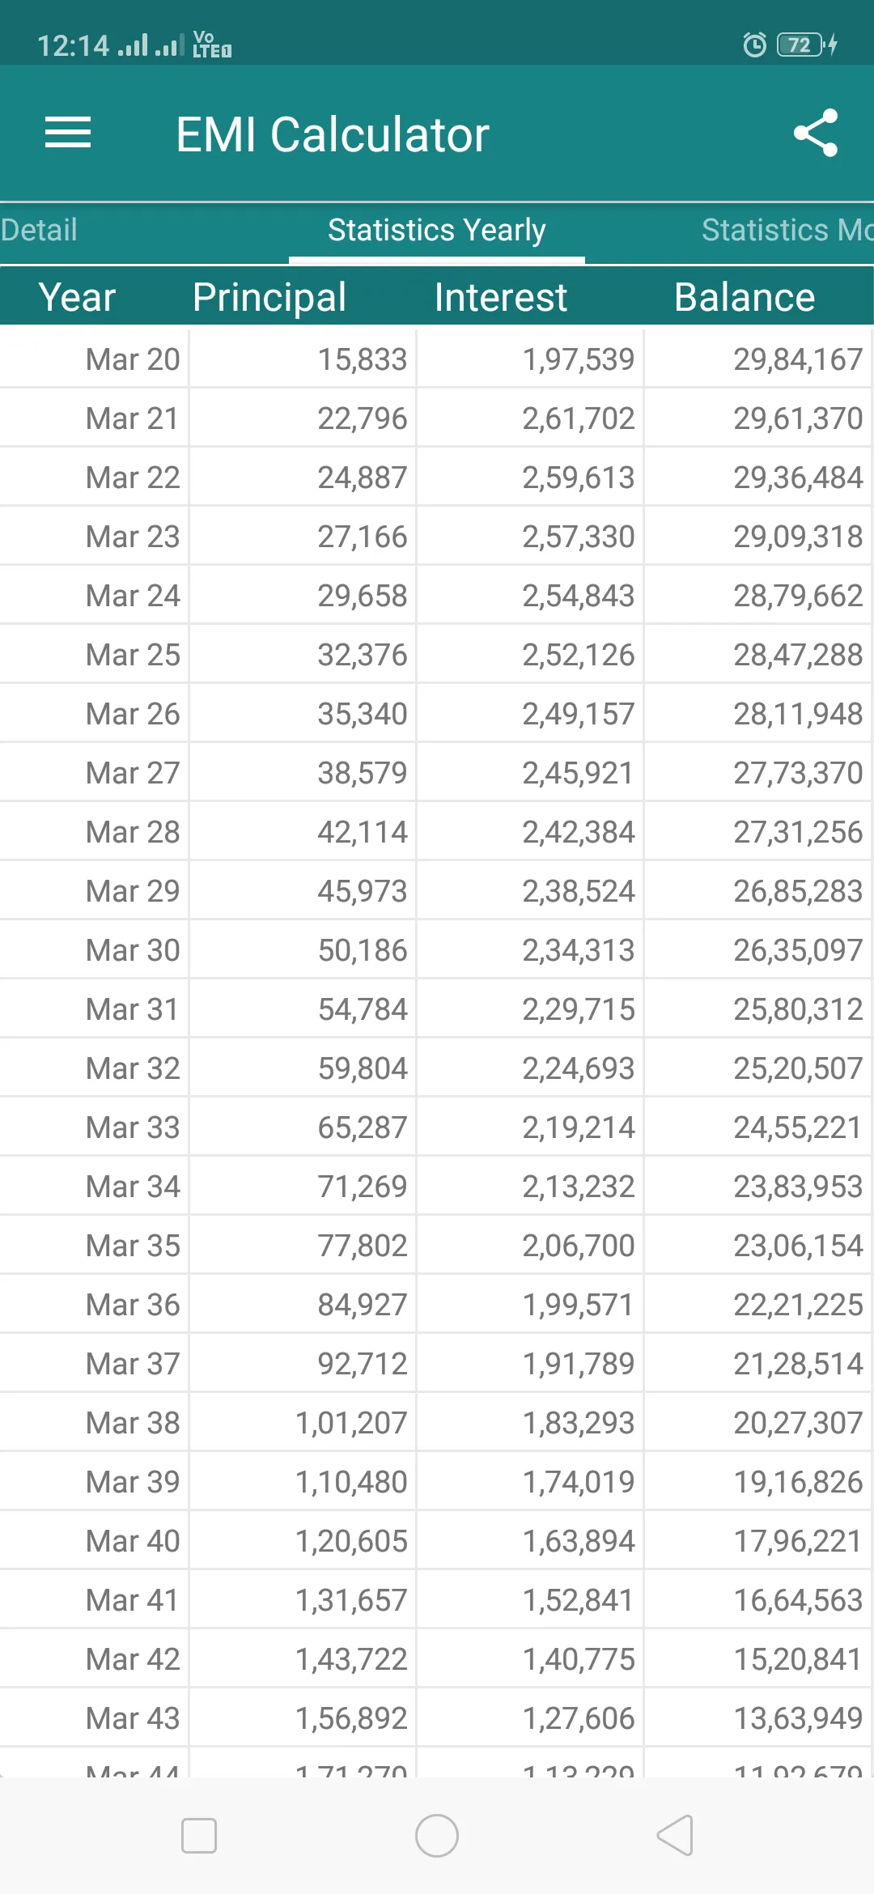Switch to the Detail tab

pos(39,230)
